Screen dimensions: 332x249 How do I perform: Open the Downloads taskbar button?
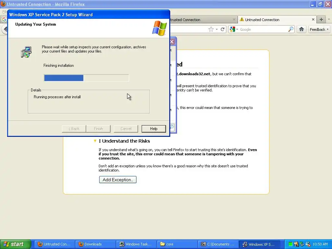coord(95,244)
